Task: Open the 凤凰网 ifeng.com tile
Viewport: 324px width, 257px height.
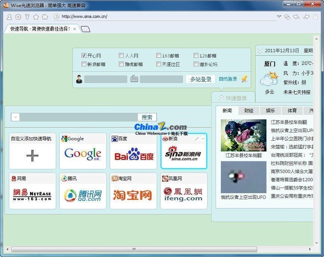Action: point(184,191)
